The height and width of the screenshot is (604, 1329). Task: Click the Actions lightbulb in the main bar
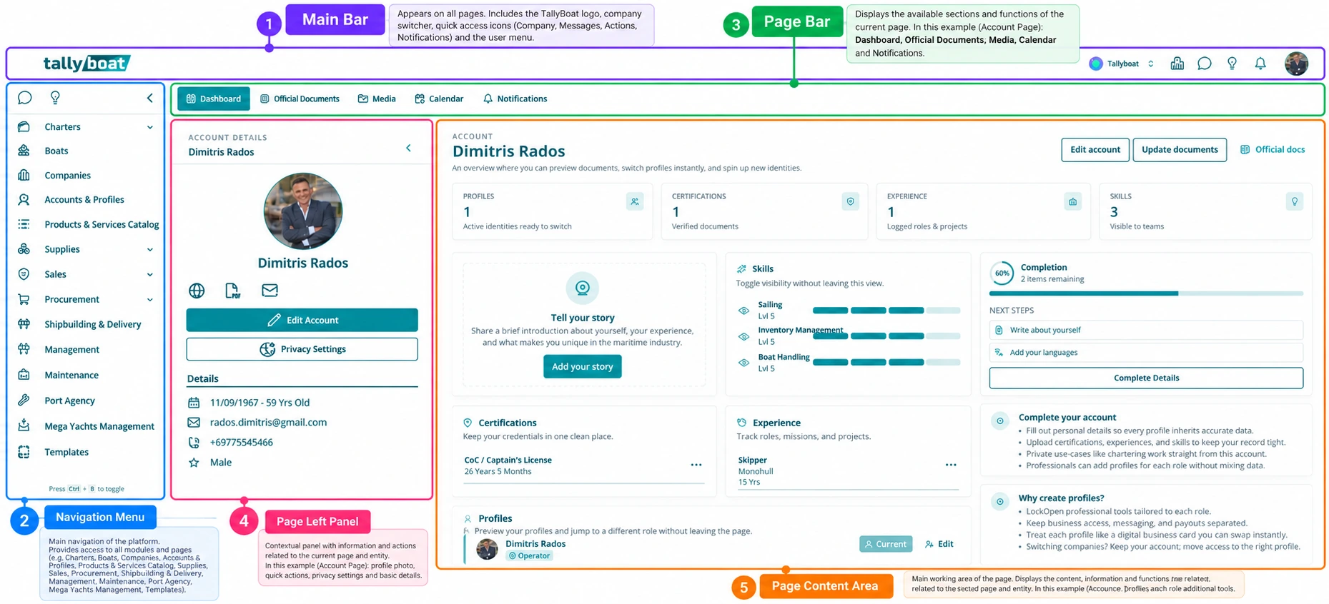tap(1232, 64)
